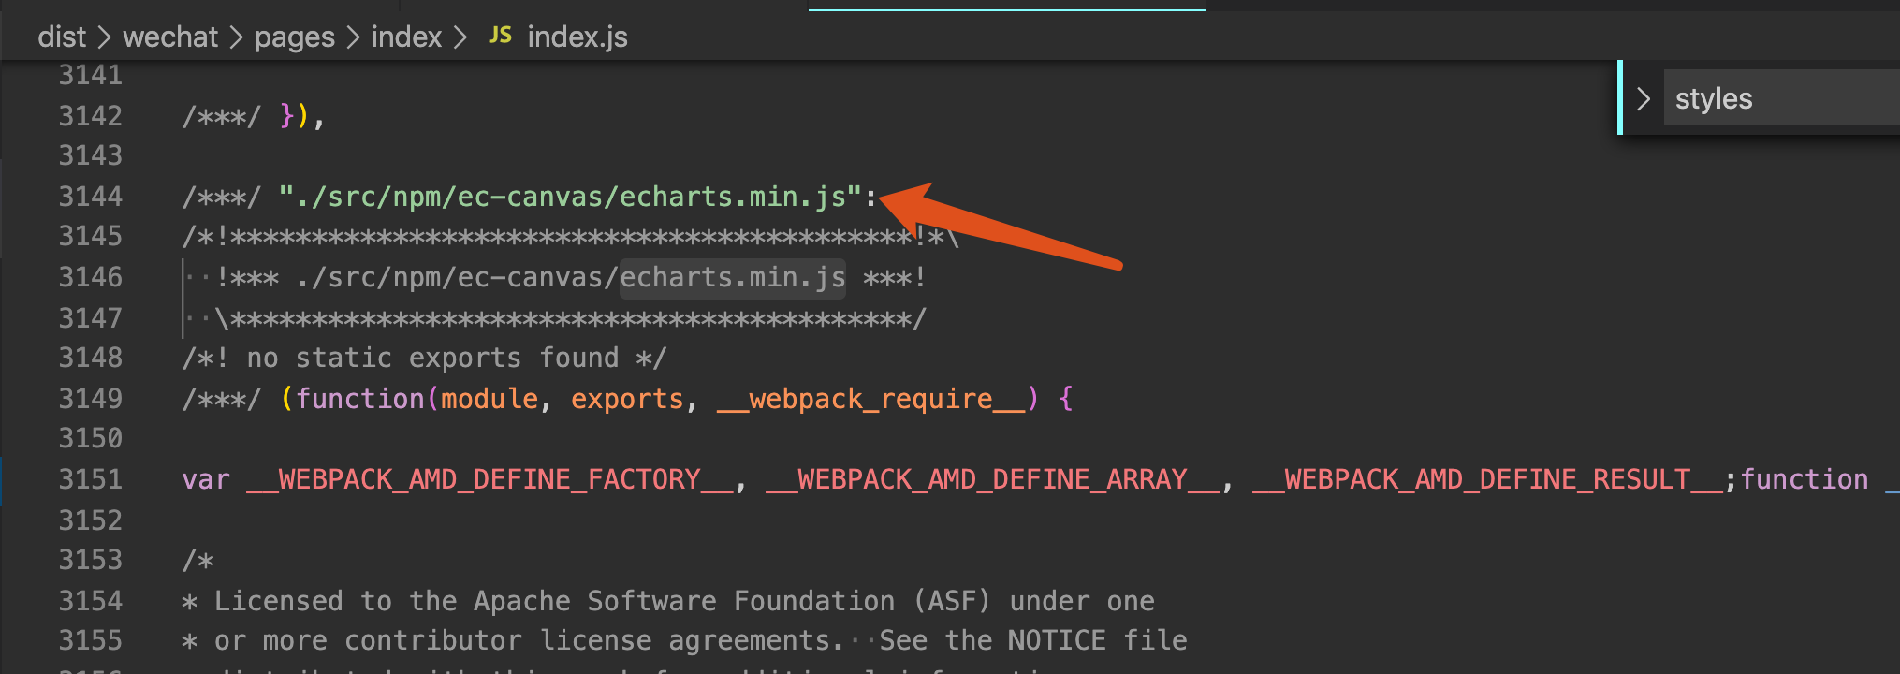Click line number 3149 in the gutter
Viewport: 1900px width, 674px height.
pyautogui.click(x=91, y=399)
